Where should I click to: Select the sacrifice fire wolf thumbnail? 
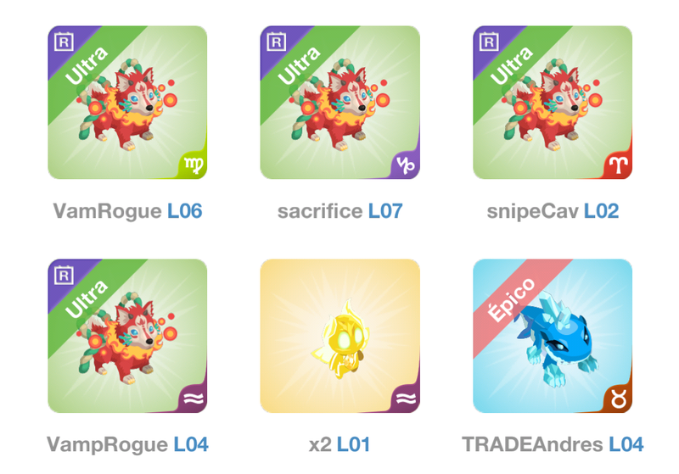(340, 103)
